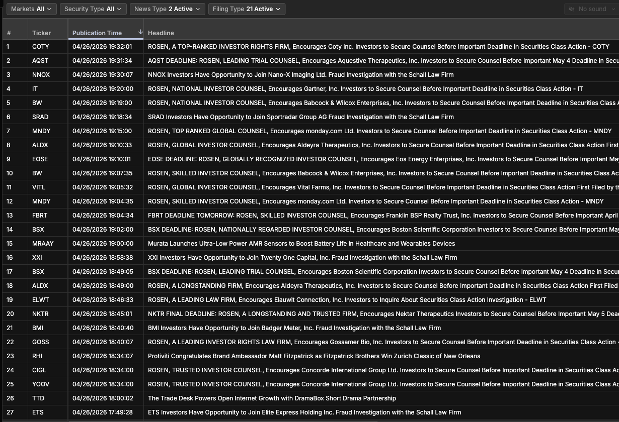Open the Markets All filter dropdown

31,9
